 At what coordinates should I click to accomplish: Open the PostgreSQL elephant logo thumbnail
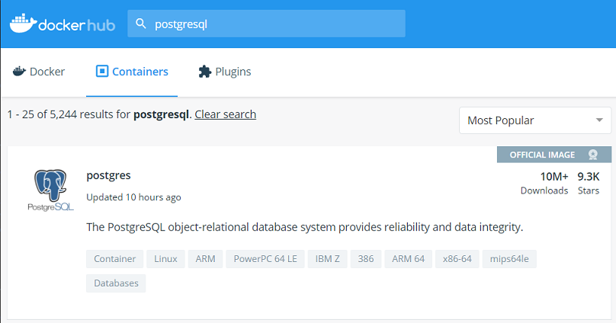pos(50,190)
